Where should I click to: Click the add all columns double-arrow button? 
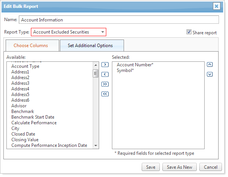coord(105,84)
